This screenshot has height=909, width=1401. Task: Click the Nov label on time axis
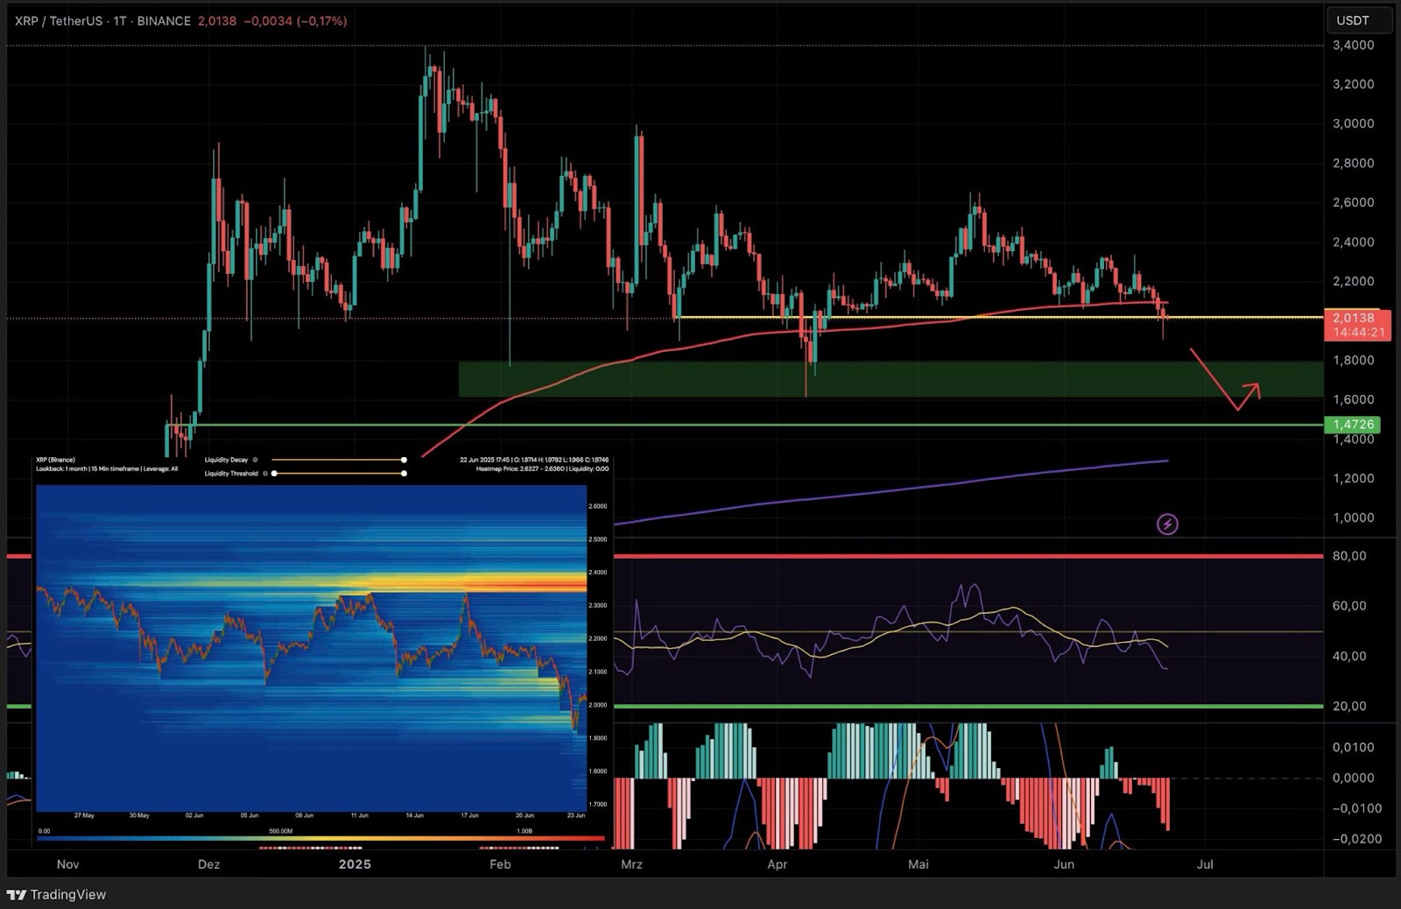(x=67, y=864)
